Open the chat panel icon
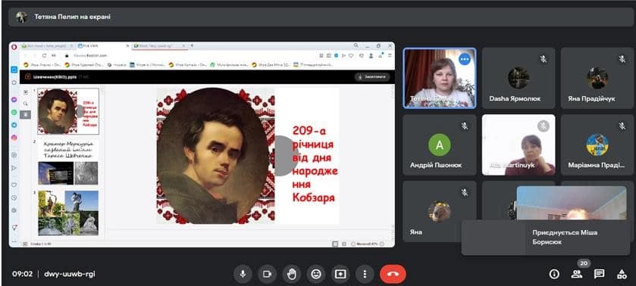The width and height of the screenshot is (636, 286). 599,274
